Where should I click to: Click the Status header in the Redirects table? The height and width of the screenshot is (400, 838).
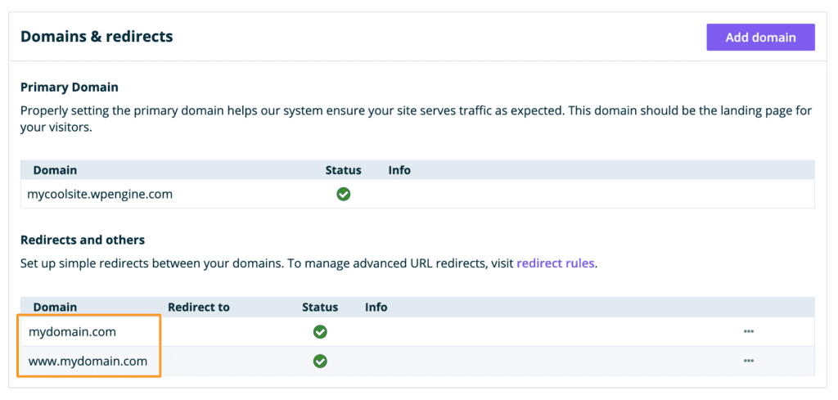coord(319,308)
